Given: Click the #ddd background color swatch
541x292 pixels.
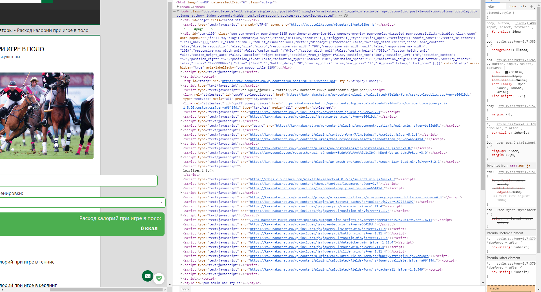Looking at the screenshot, I should point(518,50).
